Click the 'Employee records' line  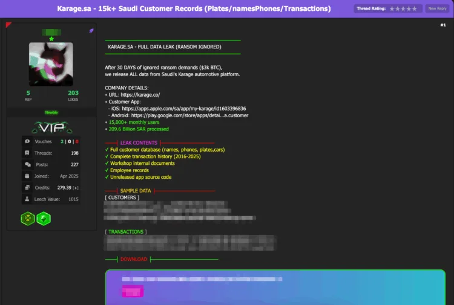click(x=130, y=170)
